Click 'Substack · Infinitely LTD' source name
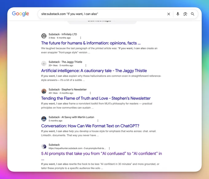The height and width of the screenshot is (179, 209). pos(63,34)
